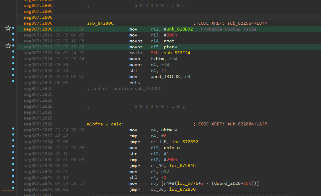Screen dimensions: 321x196
Task: Click address seg087:2846
Action: pos(38,183)
